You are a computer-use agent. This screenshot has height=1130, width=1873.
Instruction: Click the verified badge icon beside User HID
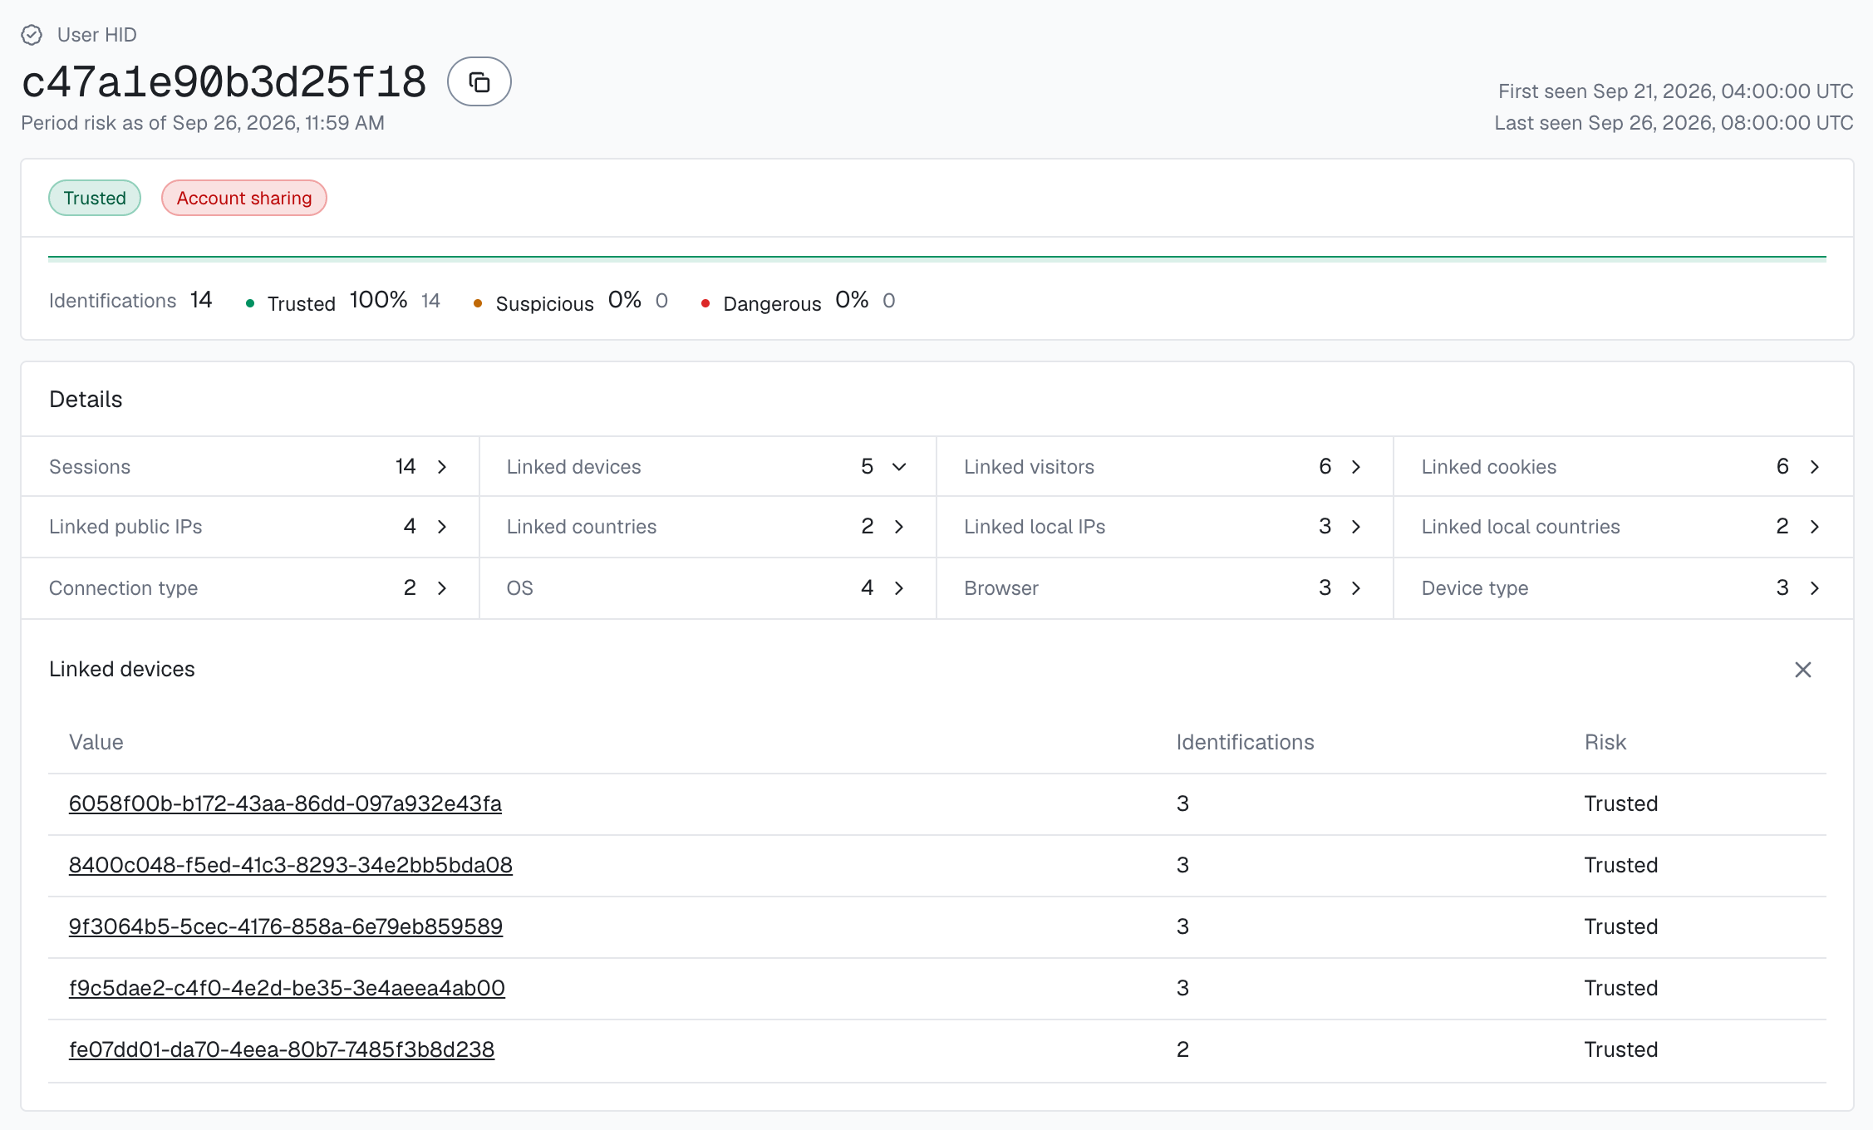32,35
